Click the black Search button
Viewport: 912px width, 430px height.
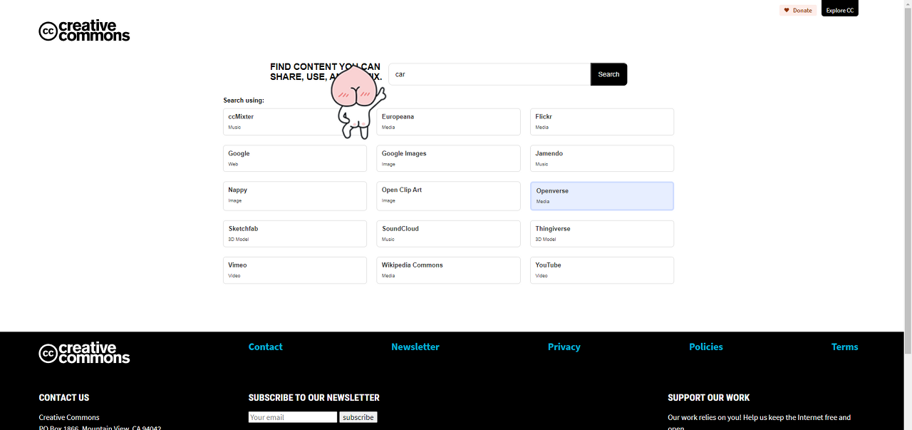(608, 74)
